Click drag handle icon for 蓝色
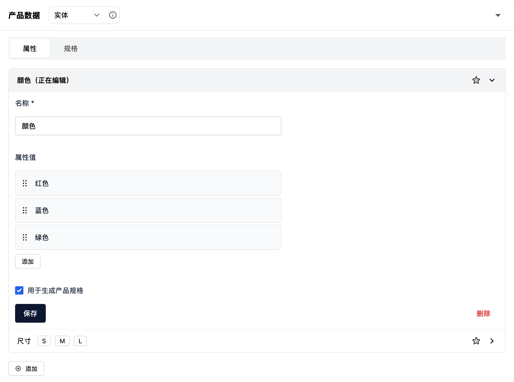 (x=25, y=210)
